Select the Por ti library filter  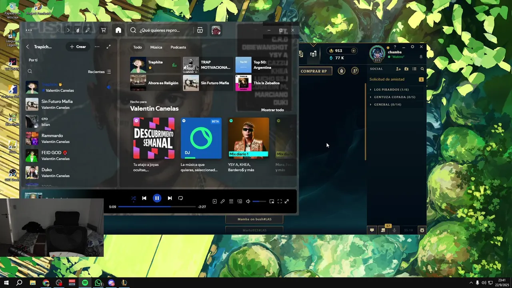pyautogui.click(x=33, y=60)
